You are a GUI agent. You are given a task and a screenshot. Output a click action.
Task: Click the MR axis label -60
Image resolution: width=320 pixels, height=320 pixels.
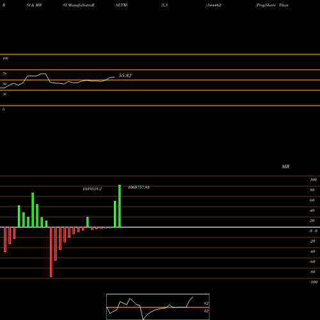point(312,262)
